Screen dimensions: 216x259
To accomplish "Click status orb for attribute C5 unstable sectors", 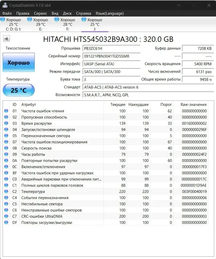I will tap(6, 204).
